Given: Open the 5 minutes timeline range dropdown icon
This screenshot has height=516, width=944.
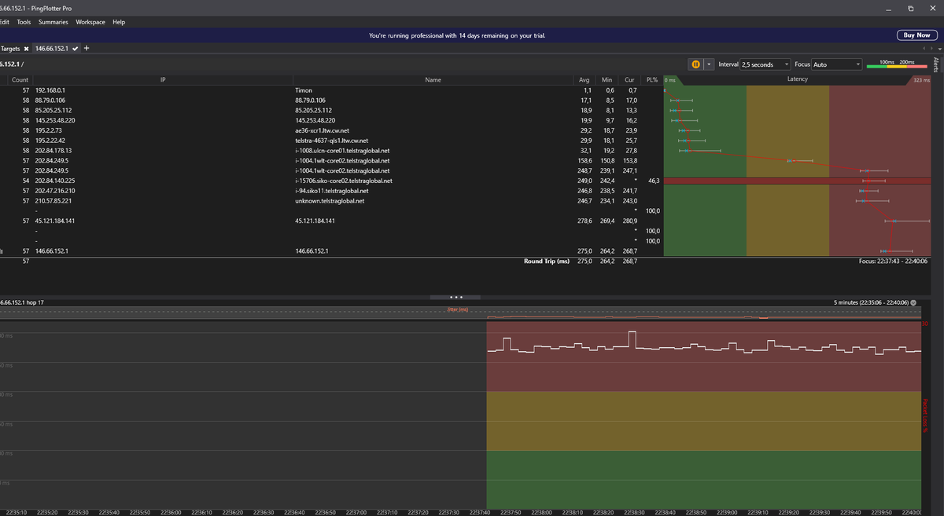Looking at the screenshot, I should click(913, 302).
